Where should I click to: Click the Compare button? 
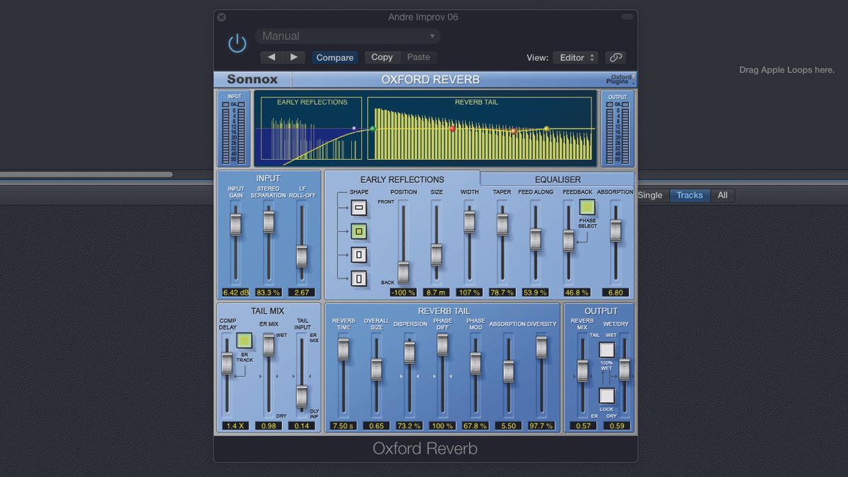[335, 57]
